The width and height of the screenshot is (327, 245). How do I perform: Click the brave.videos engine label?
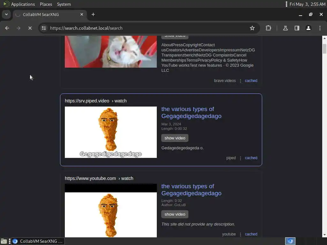(x=225, y=81)
